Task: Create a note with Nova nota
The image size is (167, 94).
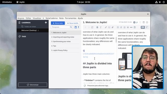Action: coord(58,23)
